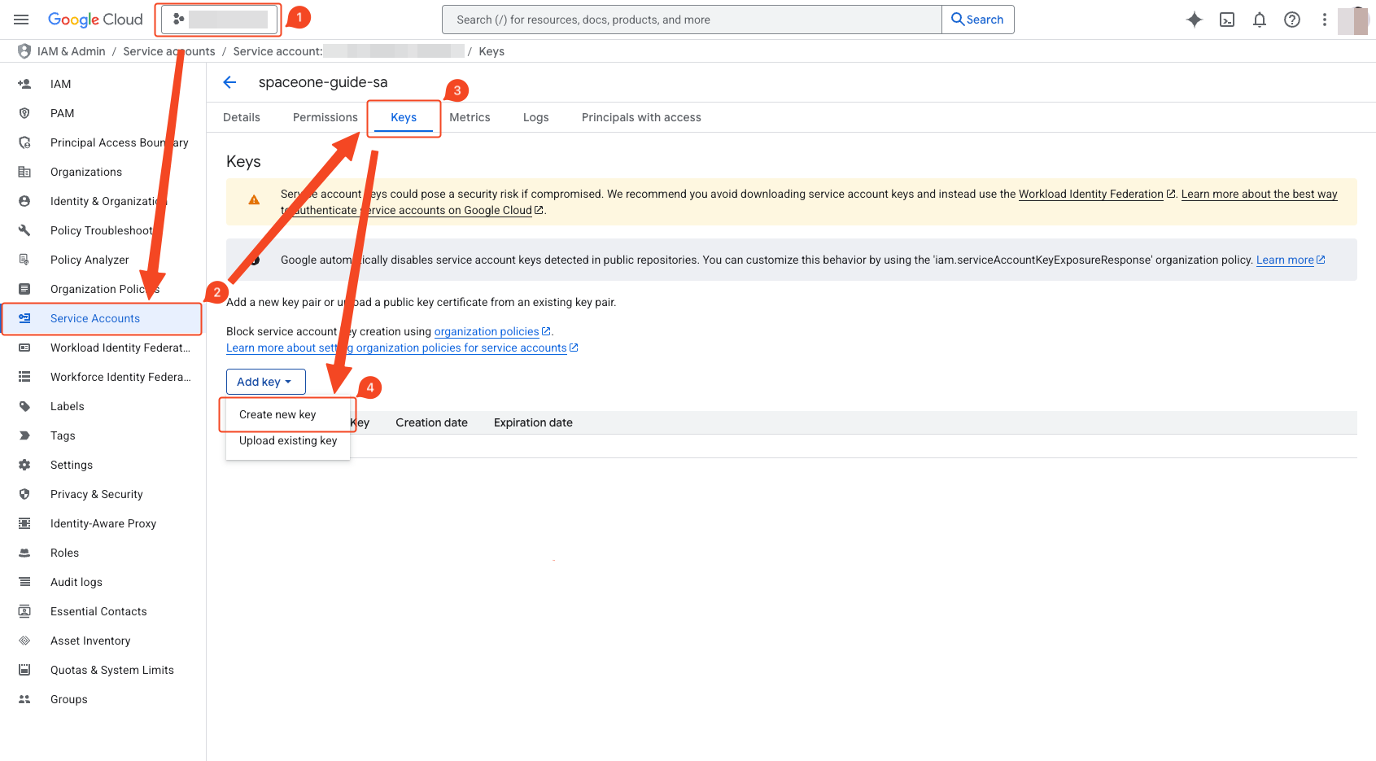The height and width of the screenshot is (761, 1376).
Task: Click the IAM add-person icon
Action: 24,84
